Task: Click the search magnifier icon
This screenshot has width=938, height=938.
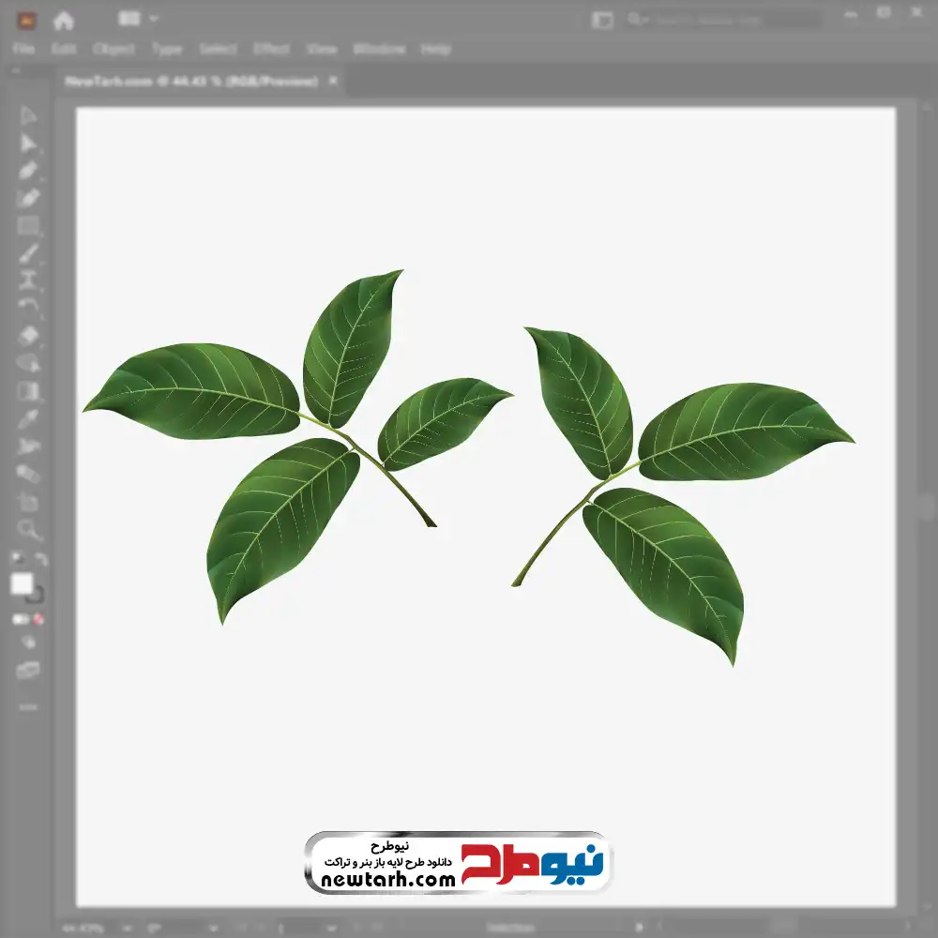Action: tap(634, 19)
